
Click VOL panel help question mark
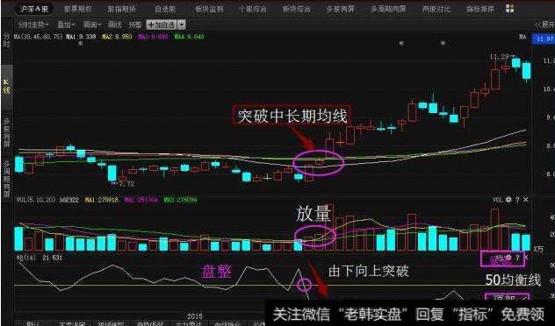[x=517, y=200]
